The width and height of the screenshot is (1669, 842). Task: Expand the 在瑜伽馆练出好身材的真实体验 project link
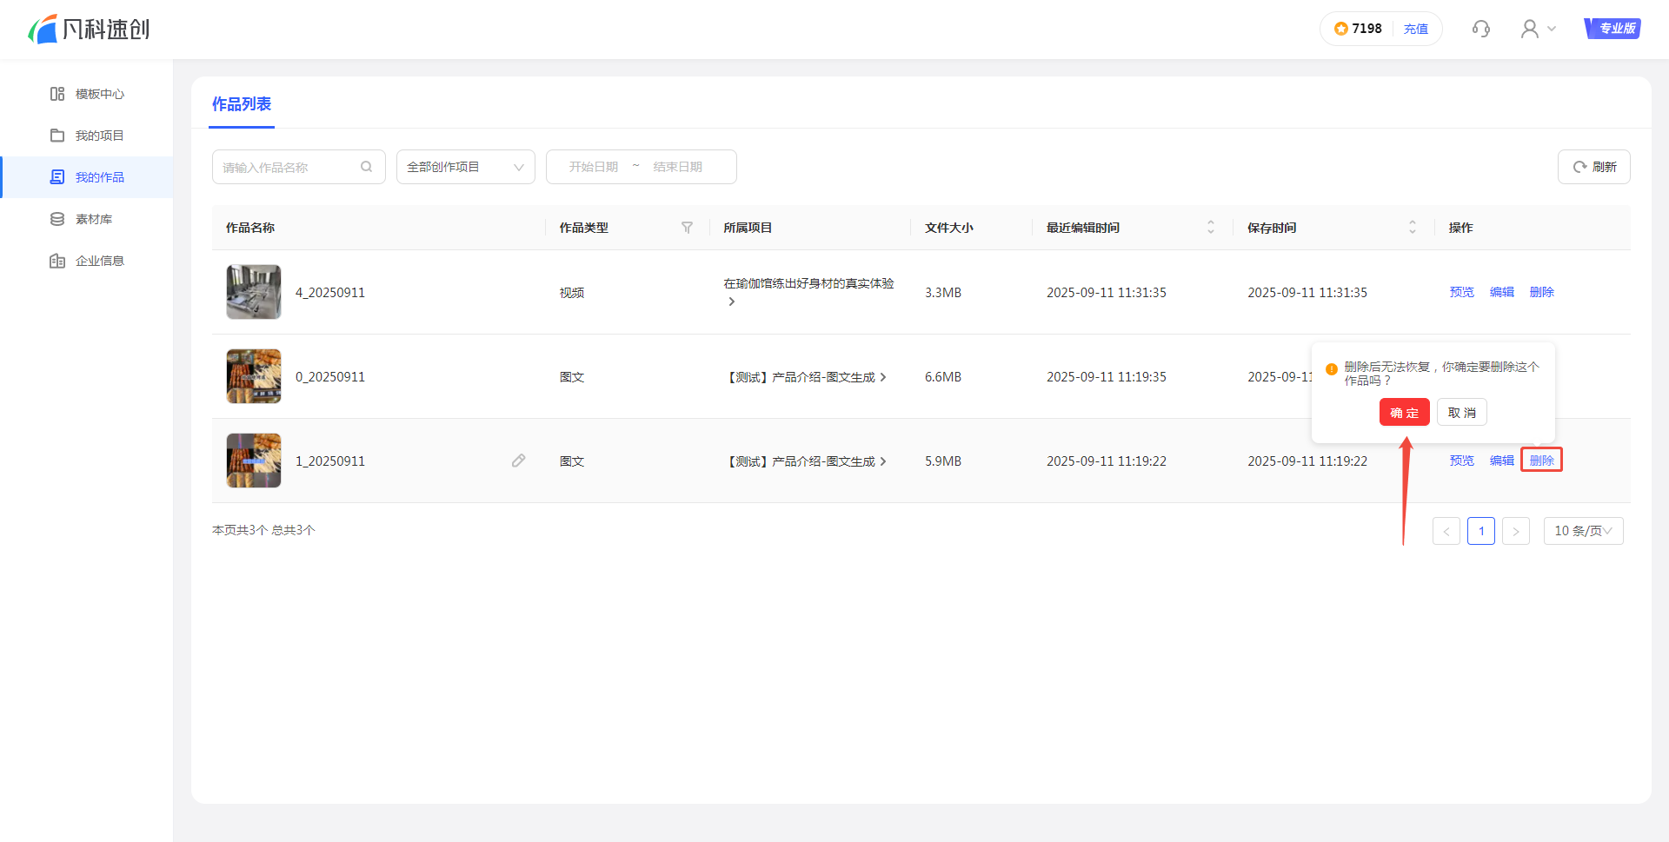[808, 292]
